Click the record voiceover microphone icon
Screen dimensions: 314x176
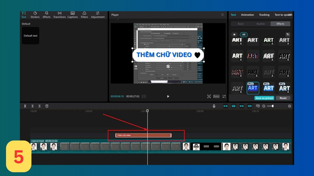click(x=214, y=106)
